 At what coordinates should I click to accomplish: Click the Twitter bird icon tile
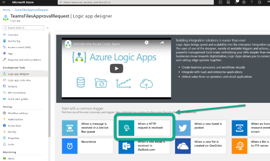(x=183, y=128)
